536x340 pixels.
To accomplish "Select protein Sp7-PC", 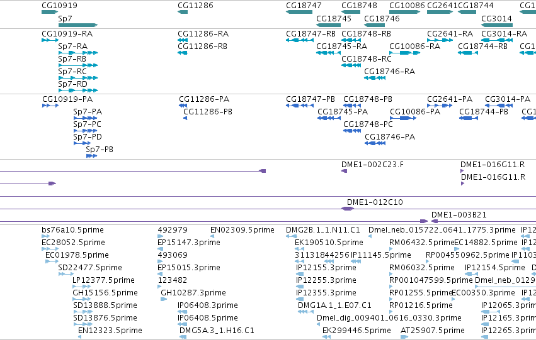I will pyautogui.click(x=87, y=124).
